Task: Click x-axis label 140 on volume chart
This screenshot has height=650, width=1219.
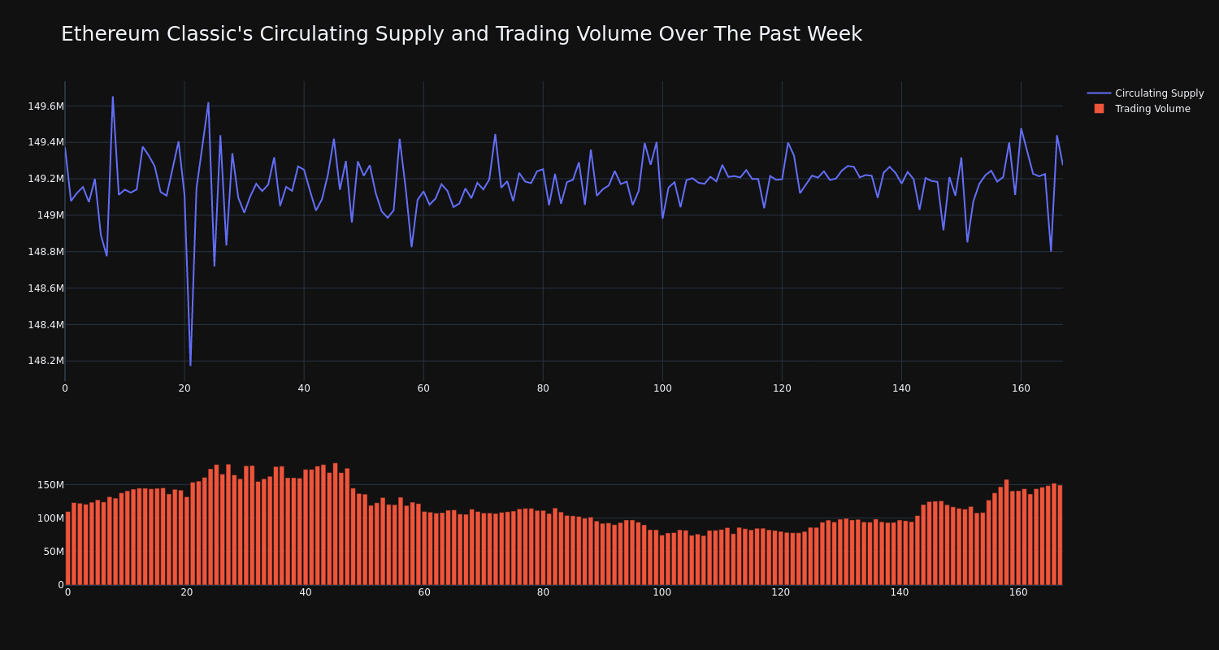Action: point(900,592)
